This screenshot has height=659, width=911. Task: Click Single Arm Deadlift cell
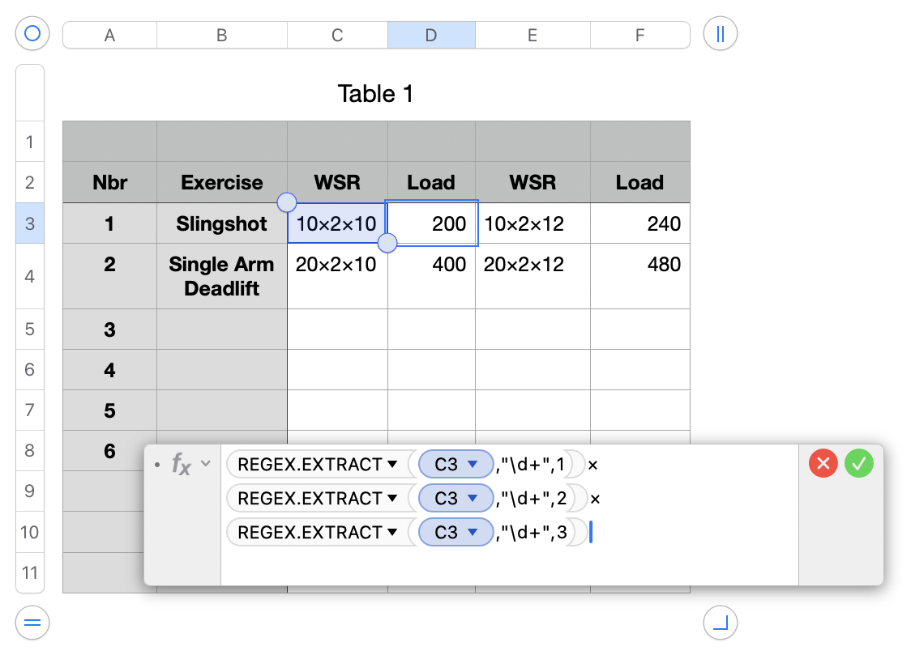(221, 276)
